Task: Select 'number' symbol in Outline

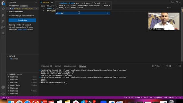Action: coord(15,59)
